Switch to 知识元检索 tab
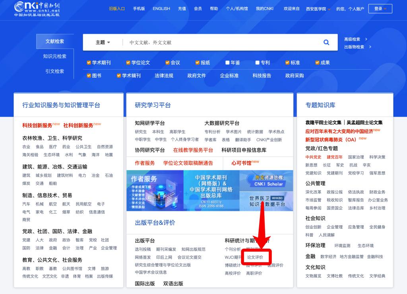This screenshot has width=407, height=294. coord(55,56)
